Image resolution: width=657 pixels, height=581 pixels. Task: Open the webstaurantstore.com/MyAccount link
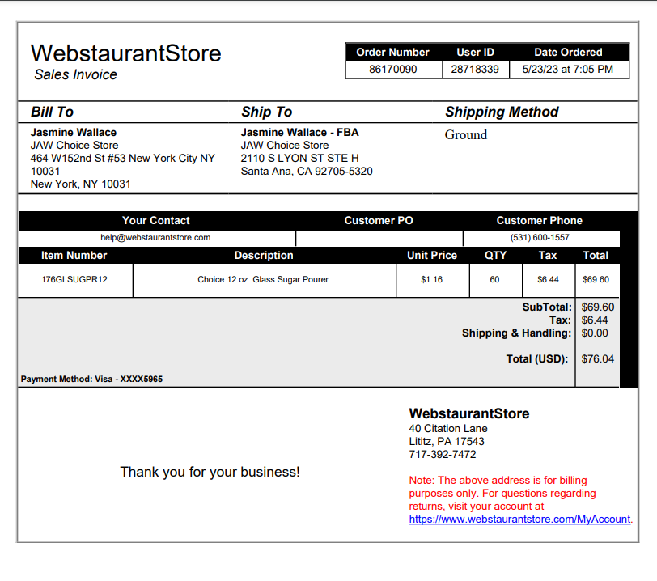[x=519, y=519]
